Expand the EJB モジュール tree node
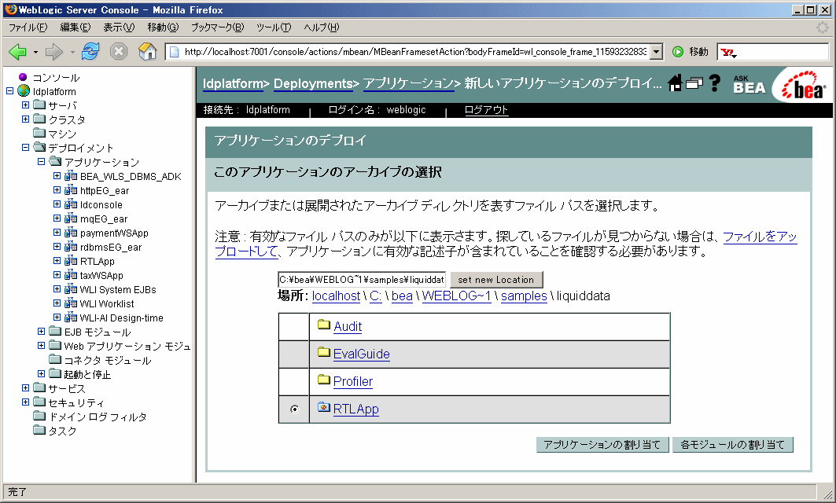Viewport: 836px width, 503px height. tap(41, 332)
